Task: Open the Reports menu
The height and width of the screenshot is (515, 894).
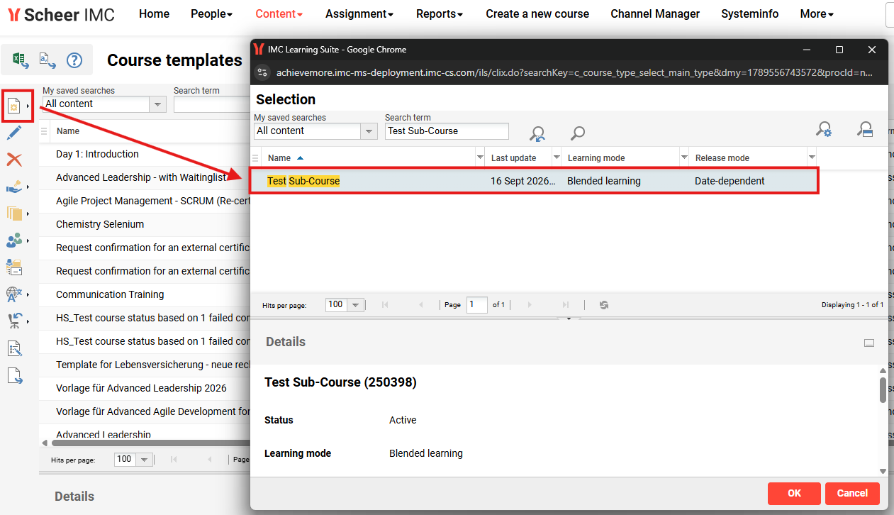Action: click(x=440, y=14)
